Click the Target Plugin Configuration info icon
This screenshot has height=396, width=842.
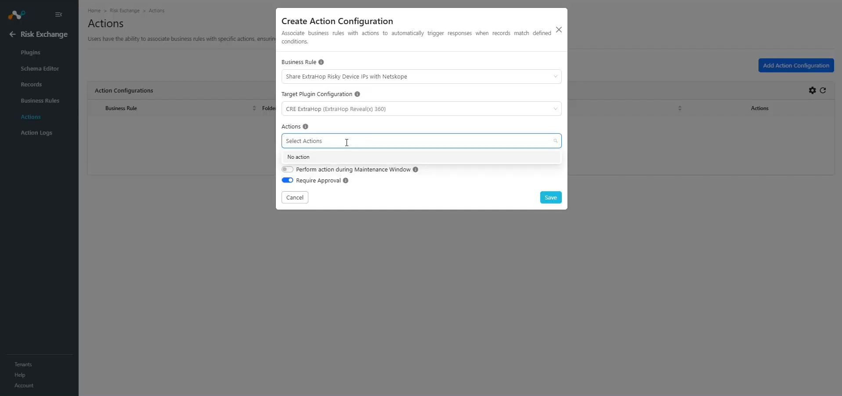357,94
